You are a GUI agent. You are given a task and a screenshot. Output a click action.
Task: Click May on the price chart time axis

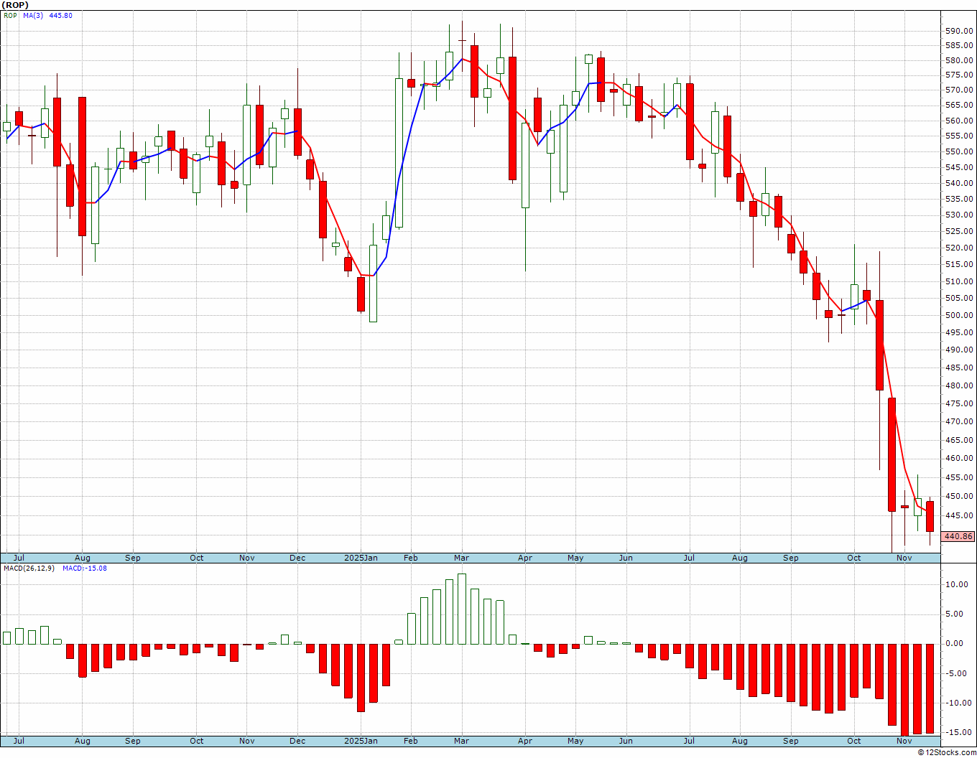click(x=575, y=558)
